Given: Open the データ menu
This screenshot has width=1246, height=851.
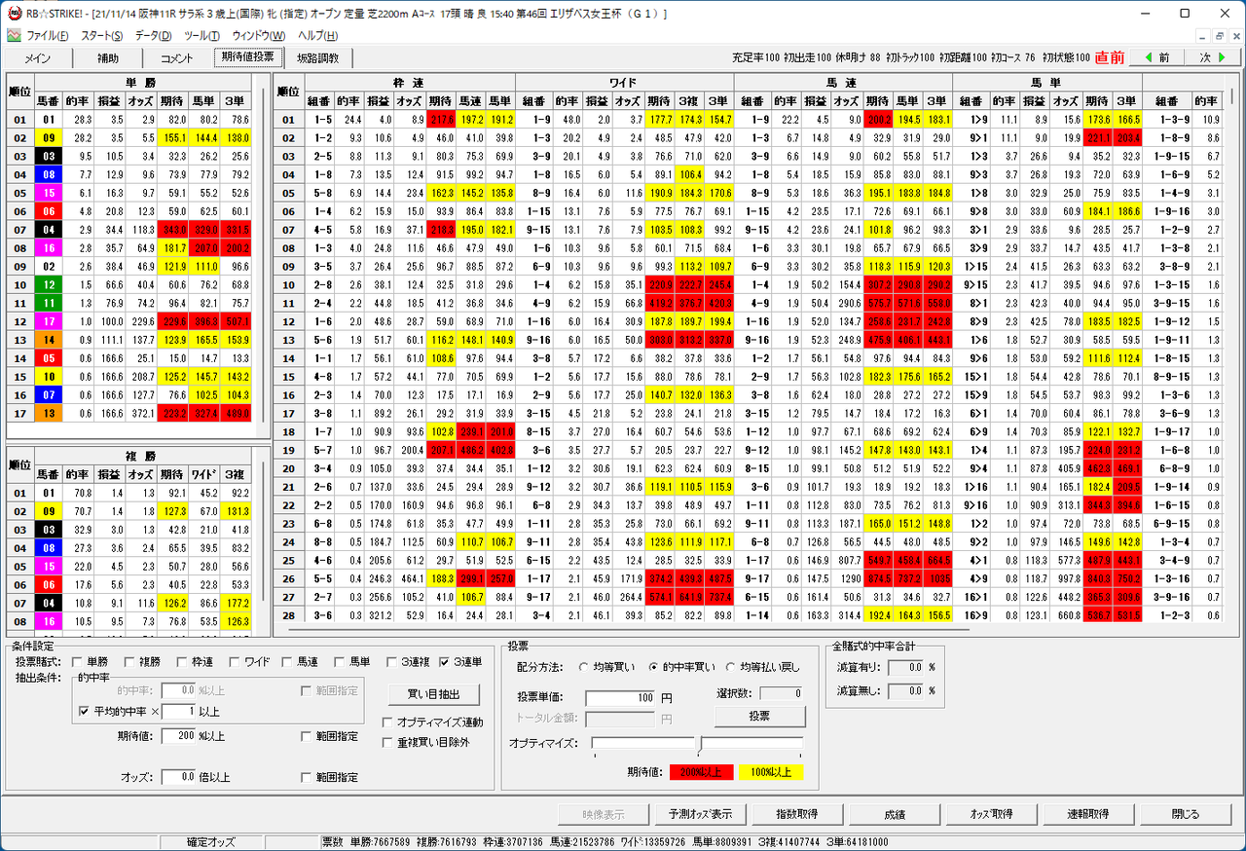Looking at the screenshot, I should pos(153,36).
